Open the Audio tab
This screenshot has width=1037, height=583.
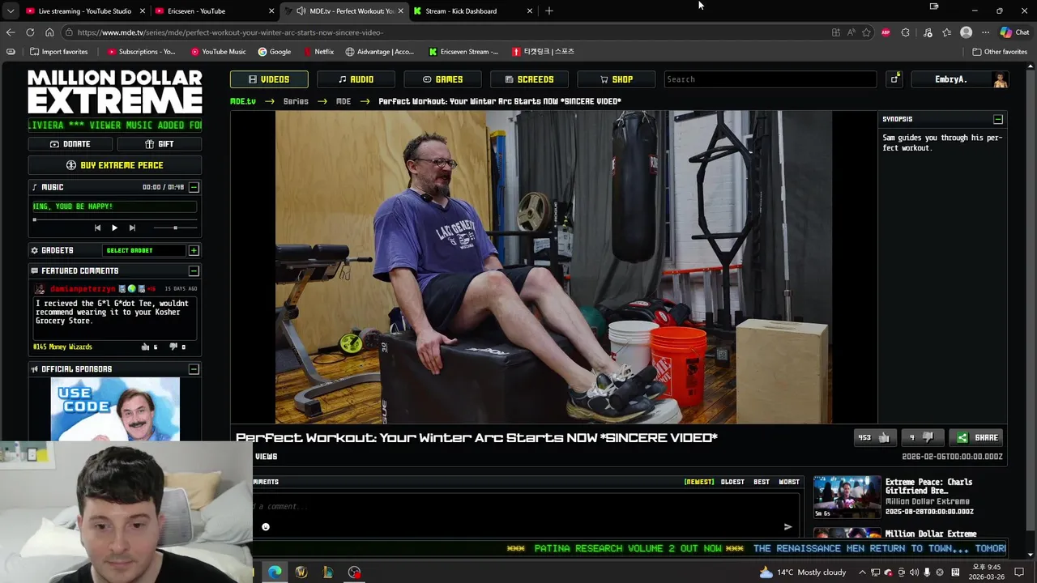[x=356, y=79]
